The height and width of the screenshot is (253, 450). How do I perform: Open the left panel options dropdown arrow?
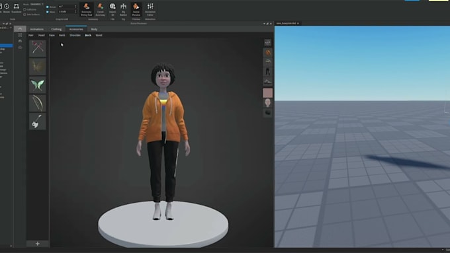point(4,24)
